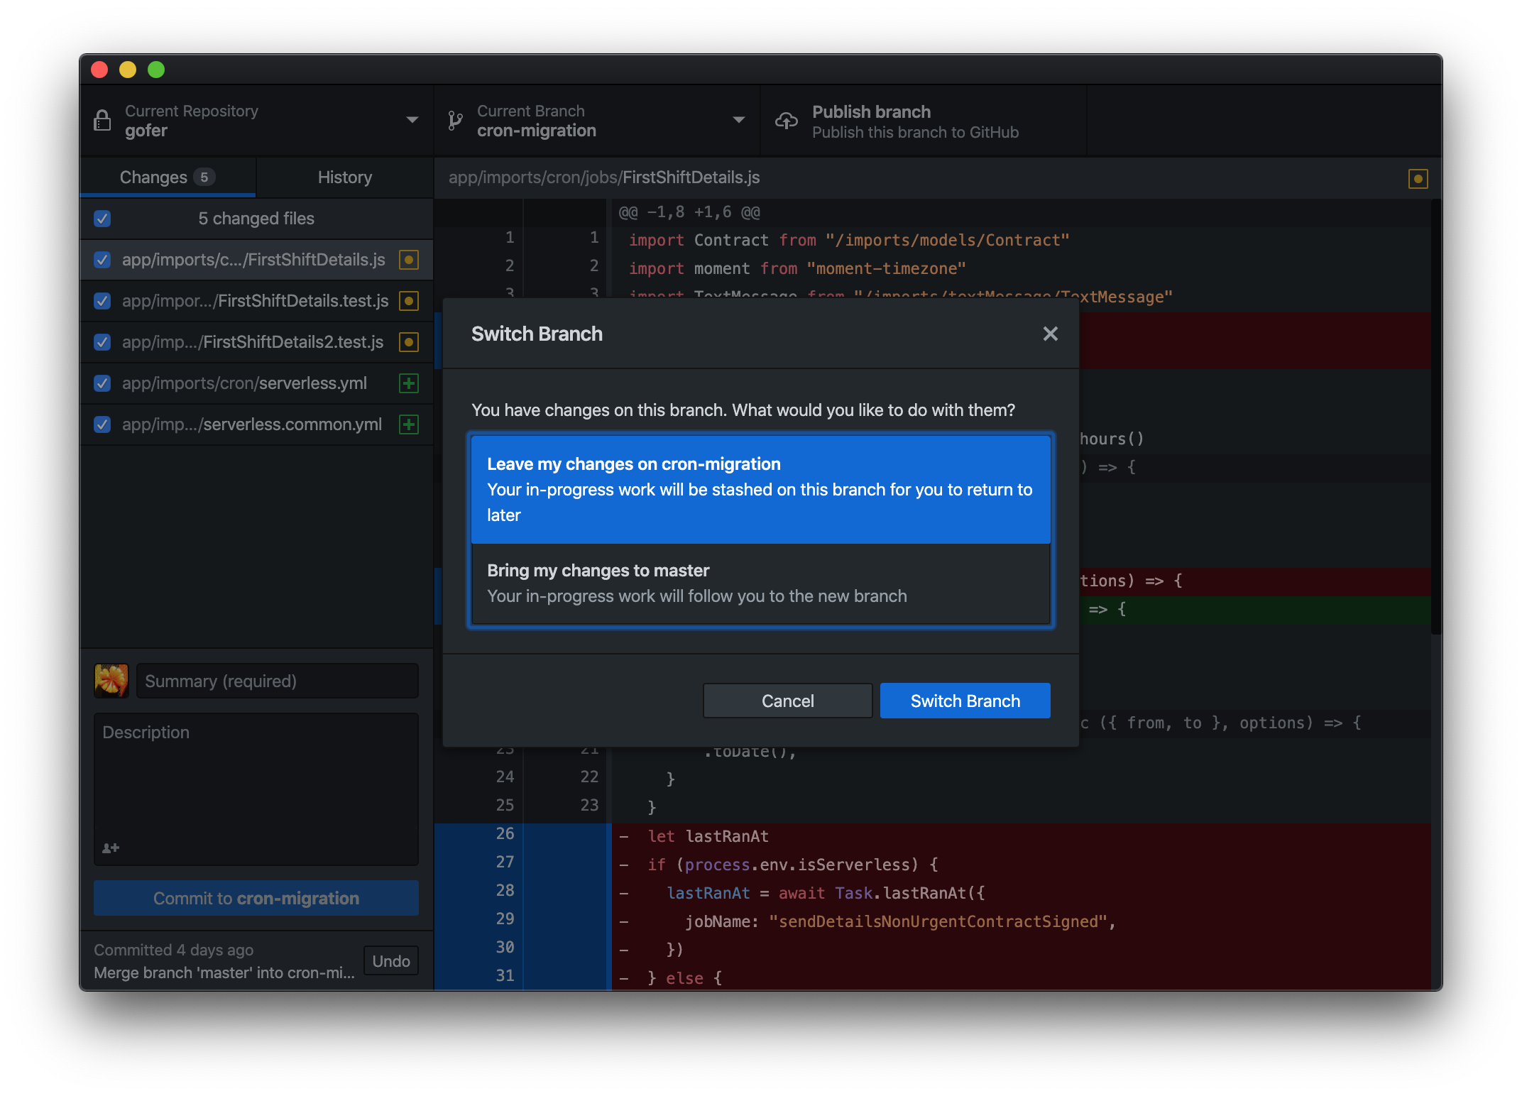1522x1096 pixels.
Task: Uncheck the 5 changed files master checkbox
Action: pyautogui.click(x=102, y=219)
